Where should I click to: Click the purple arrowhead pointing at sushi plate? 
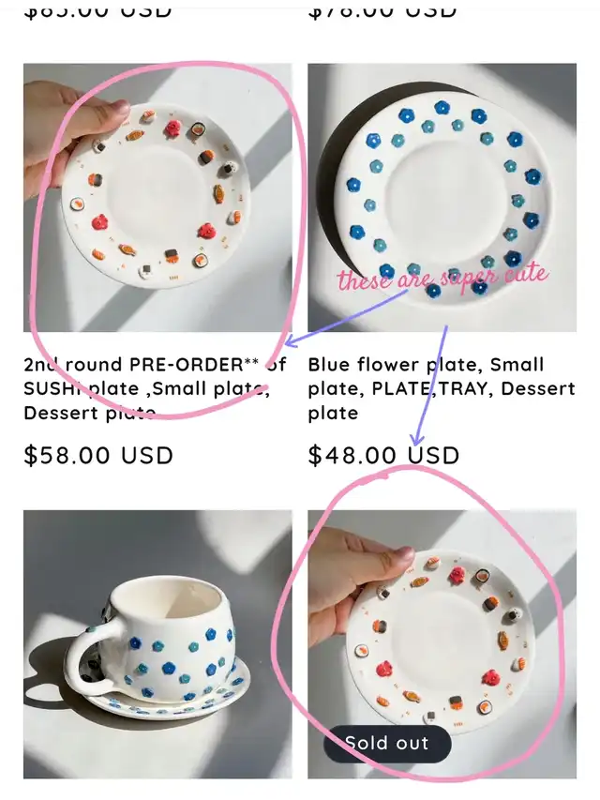(291, 340)
